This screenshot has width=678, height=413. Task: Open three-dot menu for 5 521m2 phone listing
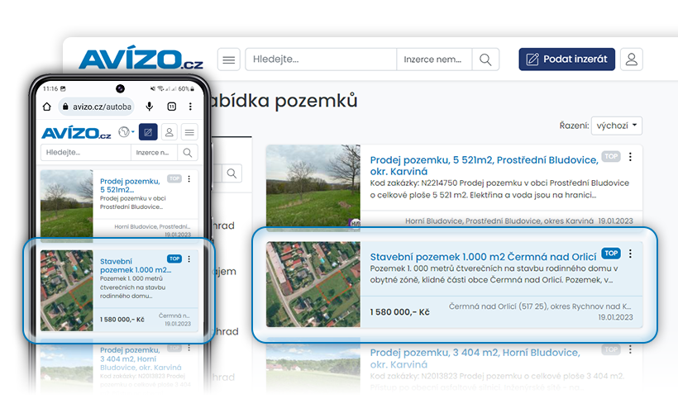pos(189,179)
